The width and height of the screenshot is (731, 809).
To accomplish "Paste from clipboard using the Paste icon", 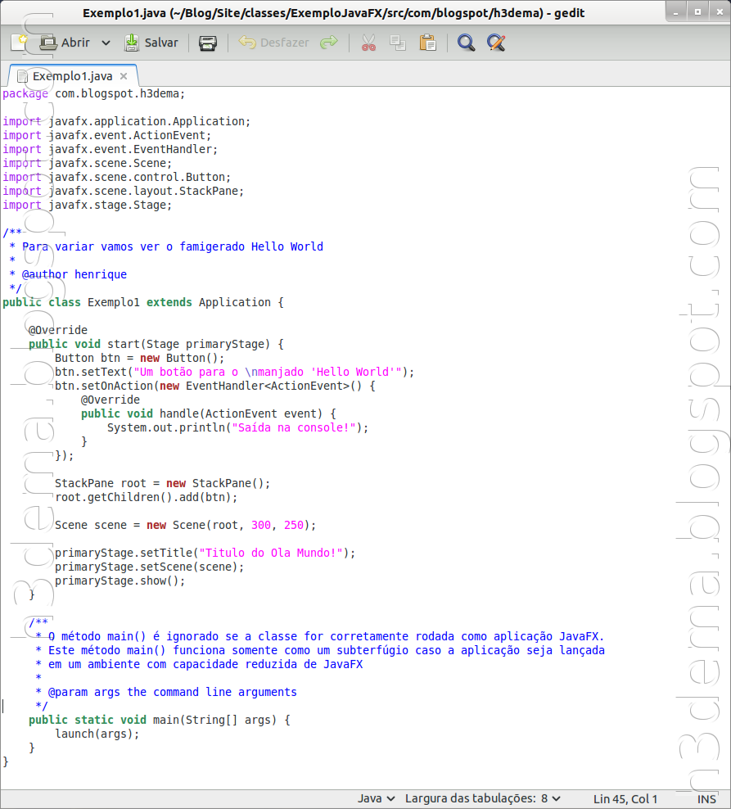I will click(x=428, y=43).
